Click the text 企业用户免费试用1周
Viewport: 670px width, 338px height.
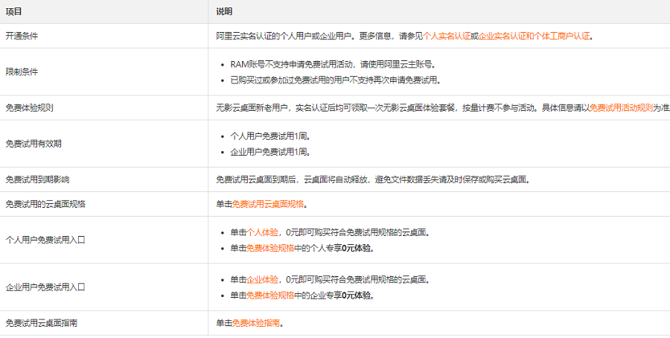tap(270, 152)
